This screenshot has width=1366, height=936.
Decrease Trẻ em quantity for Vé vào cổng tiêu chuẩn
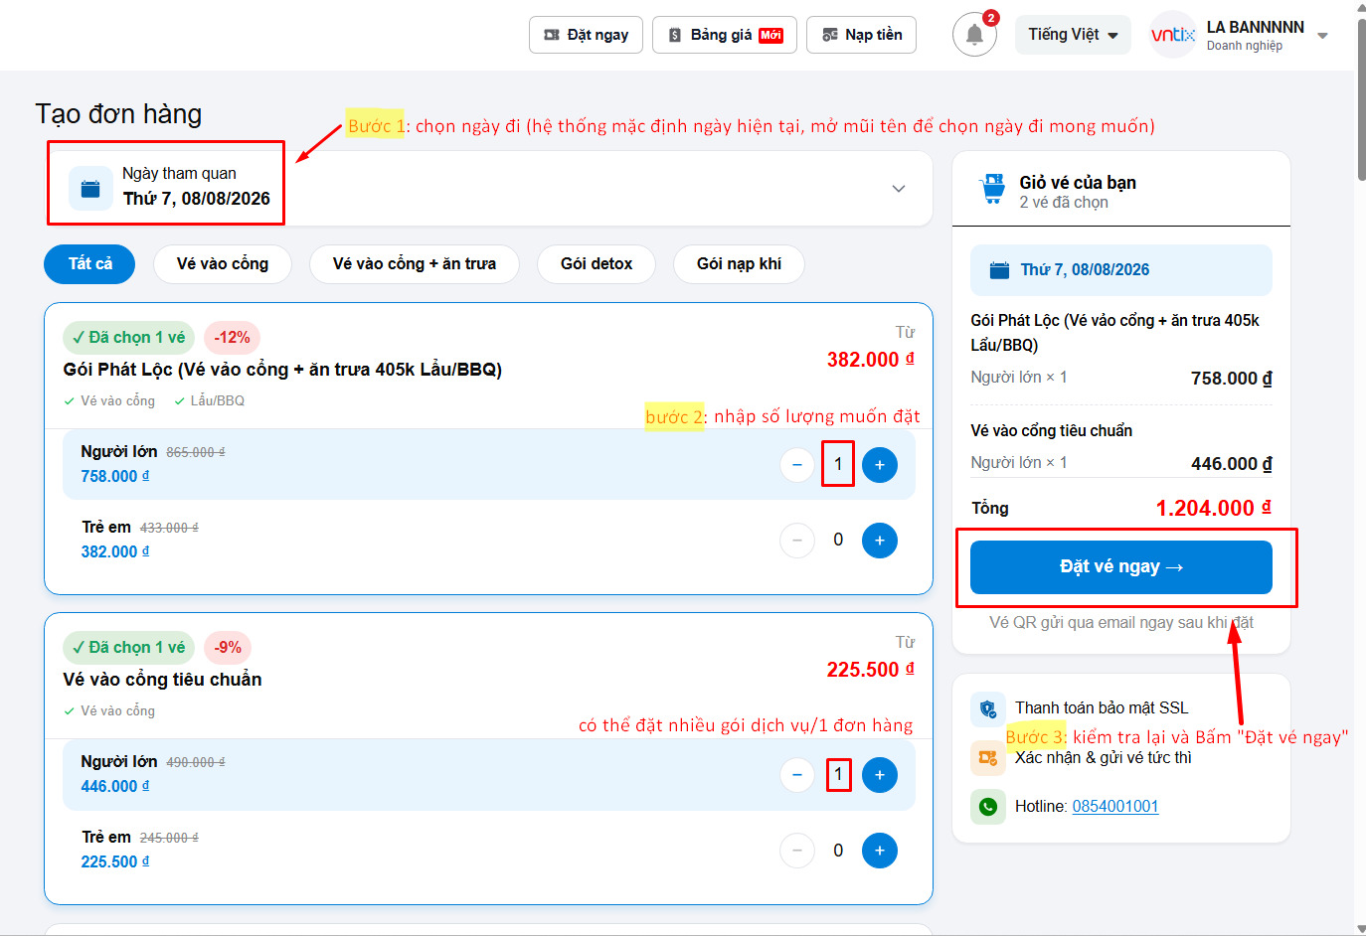(797, 851)
